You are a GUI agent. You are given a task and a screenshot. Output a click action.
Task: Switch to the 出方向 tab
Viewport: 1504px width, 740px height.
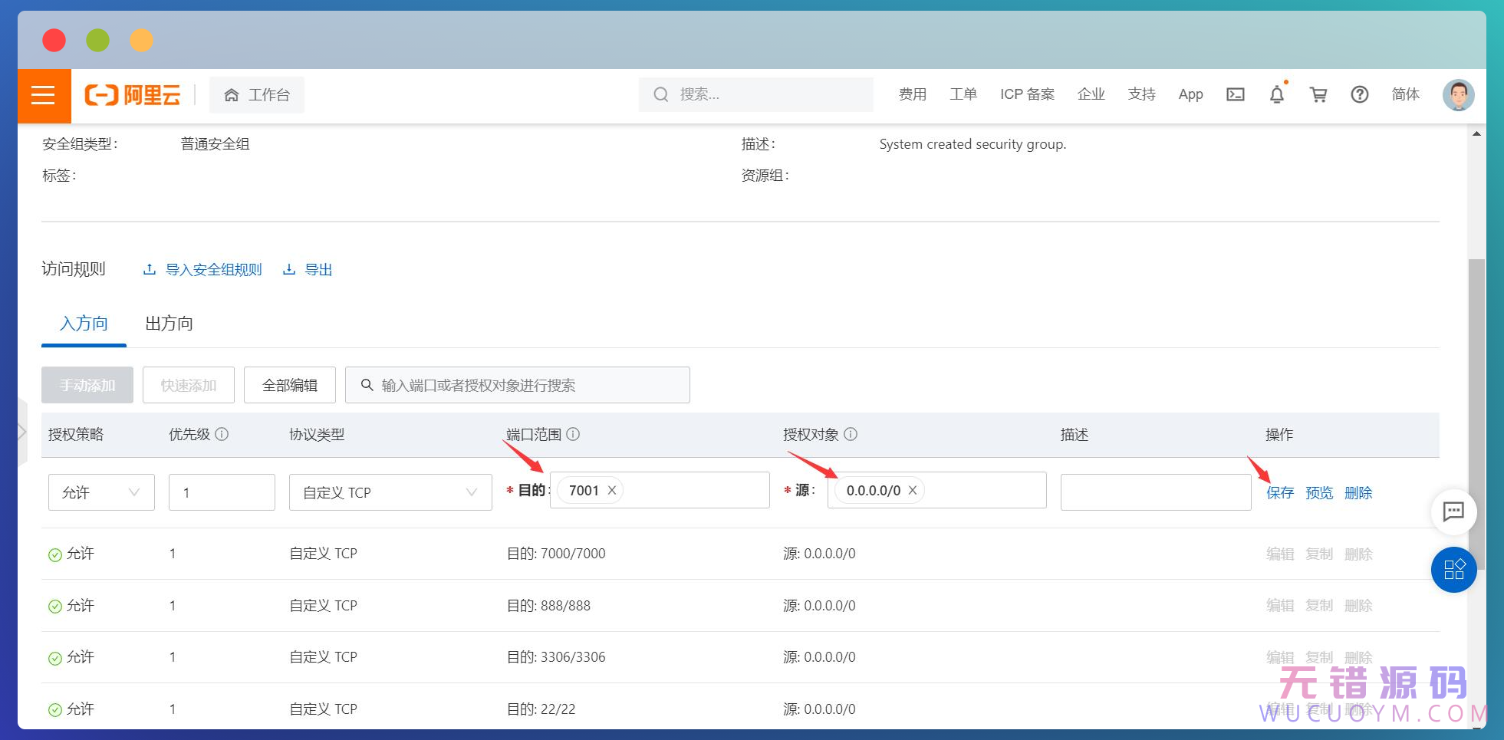tap(169, 323)
